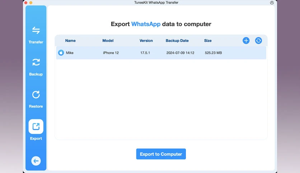Viewport: 300px width, 173px height.
Task: Click the Backup Date column header
Action: [177, 41]
